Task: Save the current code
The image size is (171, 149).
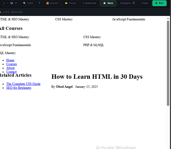Action: tap(108, 3)
